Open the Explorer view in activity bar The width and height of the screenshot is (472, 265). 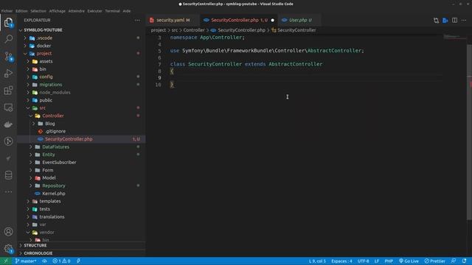coord(8,22)
